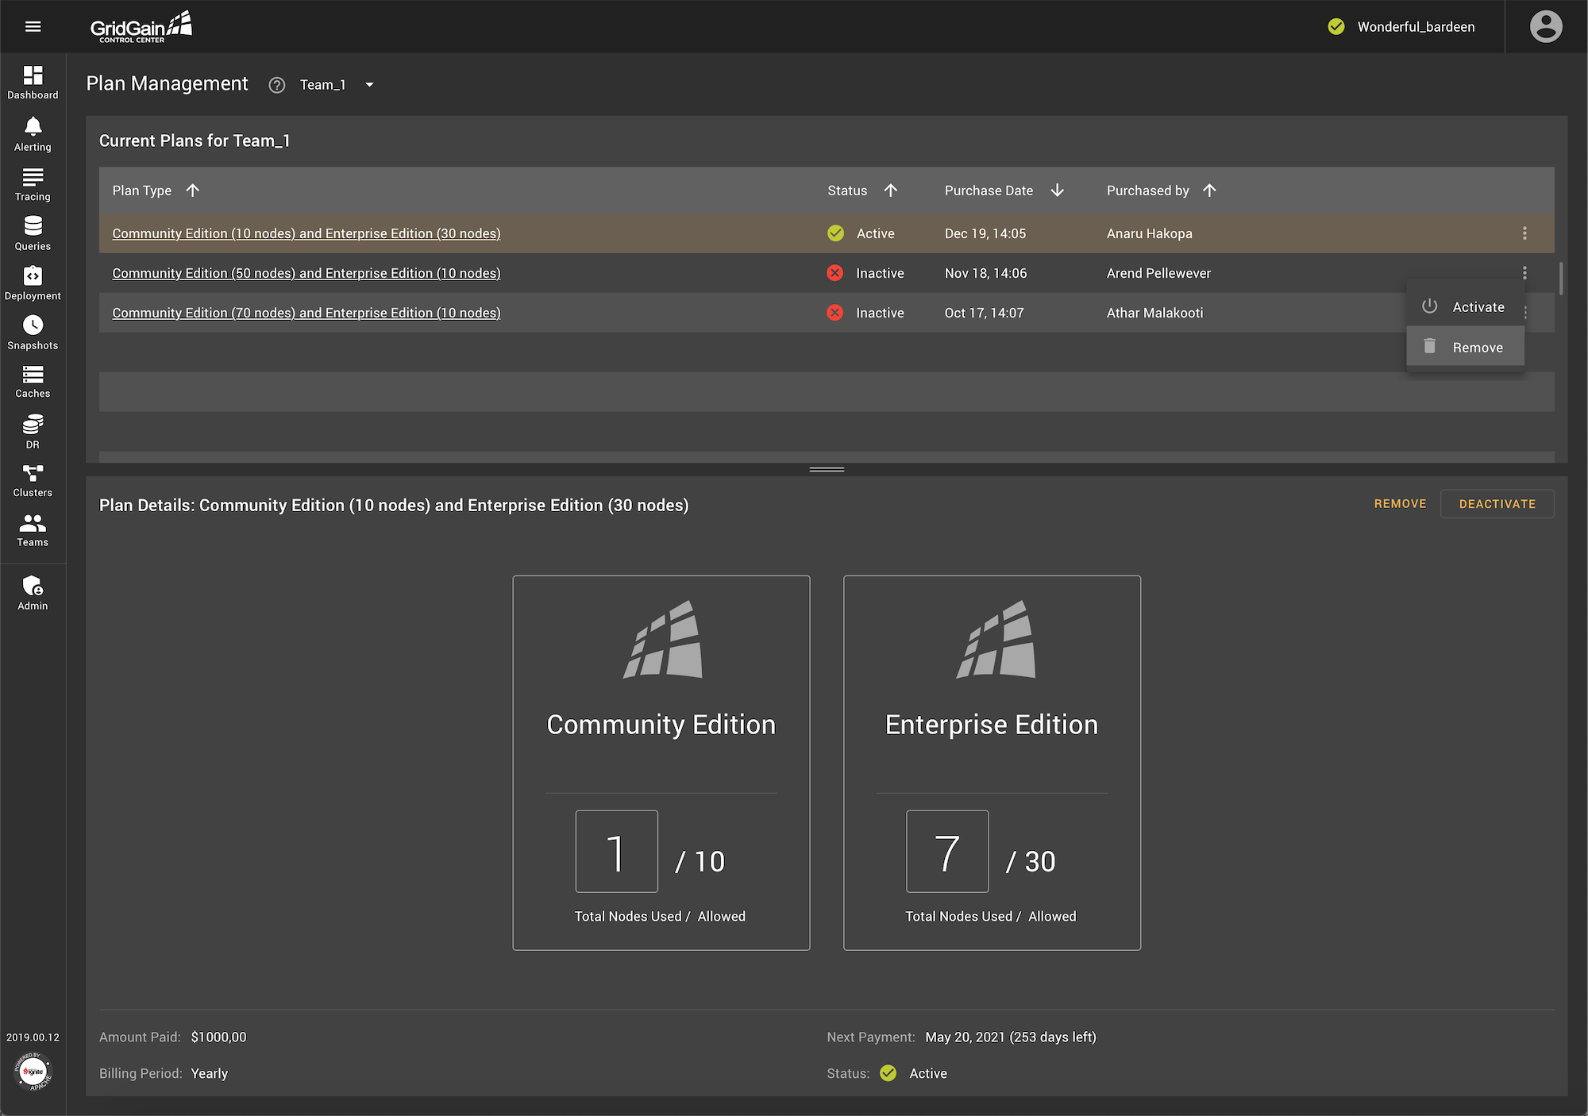Open the user account avatar menu

1545,26
